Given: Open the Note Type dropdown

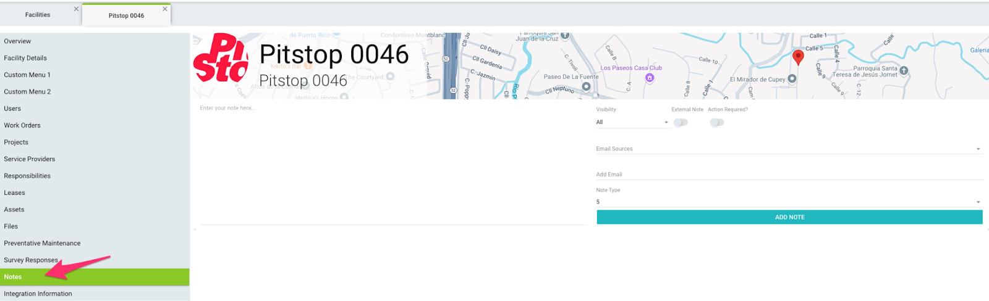Looking at the screenshot, I should 789,202.
